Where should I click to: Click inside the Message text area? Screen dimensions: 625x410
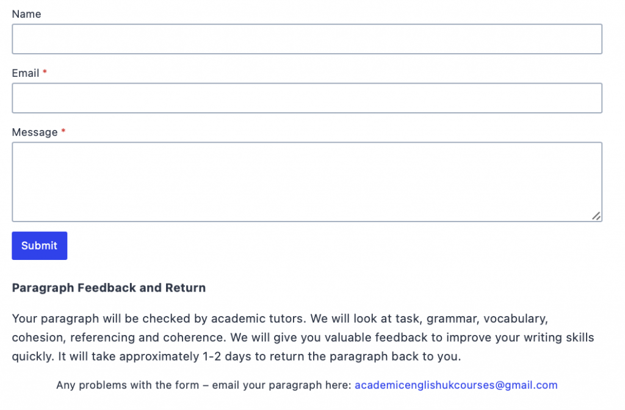(x=307, y=182)
